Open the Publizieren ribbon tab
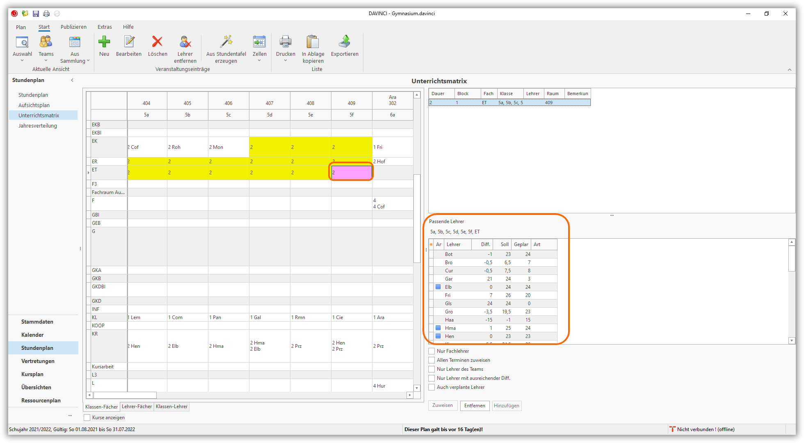Screen dimensions: 804x443 (73, 27)
